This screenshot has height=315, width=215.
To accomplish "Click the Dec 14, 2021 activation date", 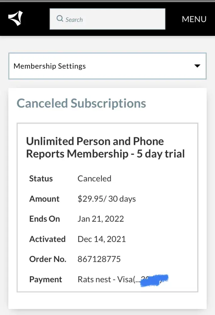I will coord(102,239).
